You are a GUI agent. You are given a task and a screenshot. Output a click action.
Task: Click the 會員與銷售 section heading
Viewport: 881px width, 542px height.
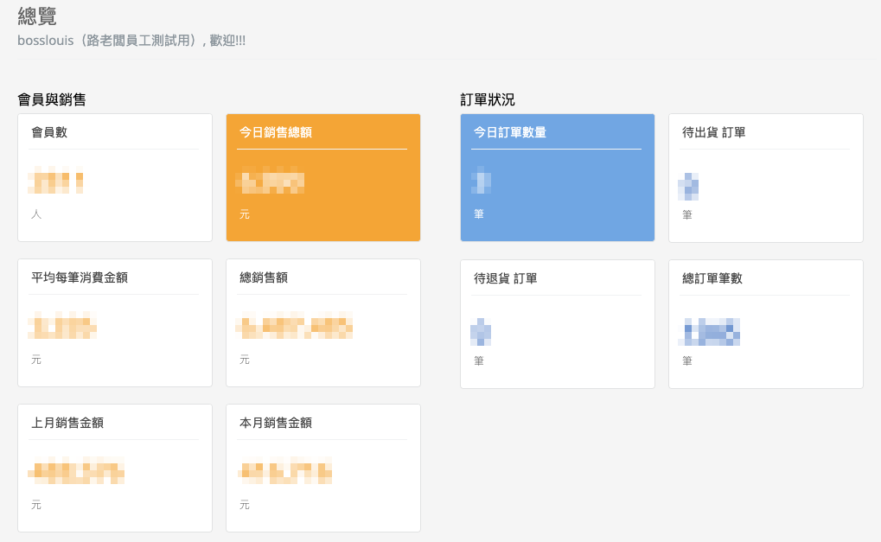(52, 100)
